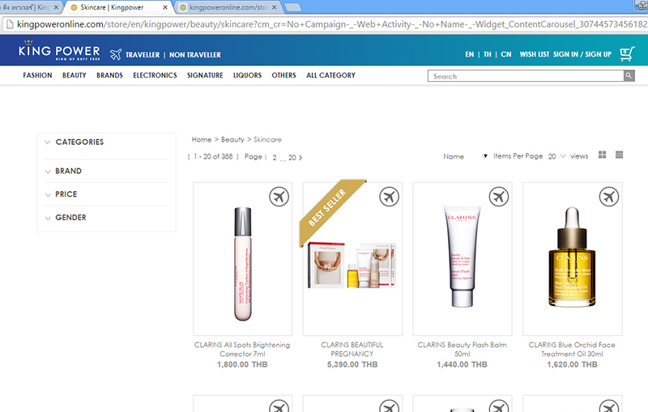Switch site language to TH

point(488,55)
